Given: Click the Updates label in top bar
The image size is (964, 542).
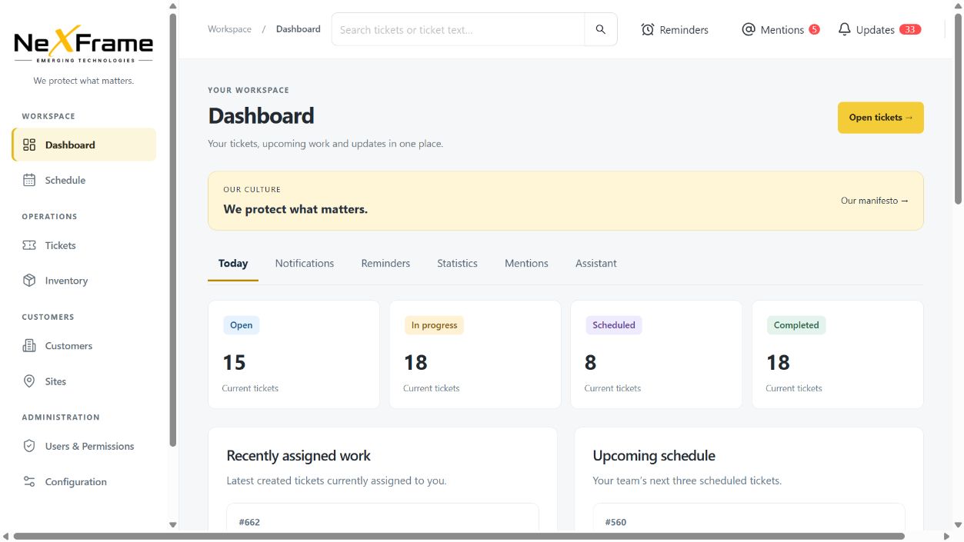Looking at the screenshot, I should [x=876, y=30].
